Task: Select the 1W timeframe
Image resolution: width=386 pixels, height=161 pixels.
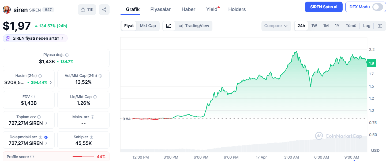Action: [314, 26]
